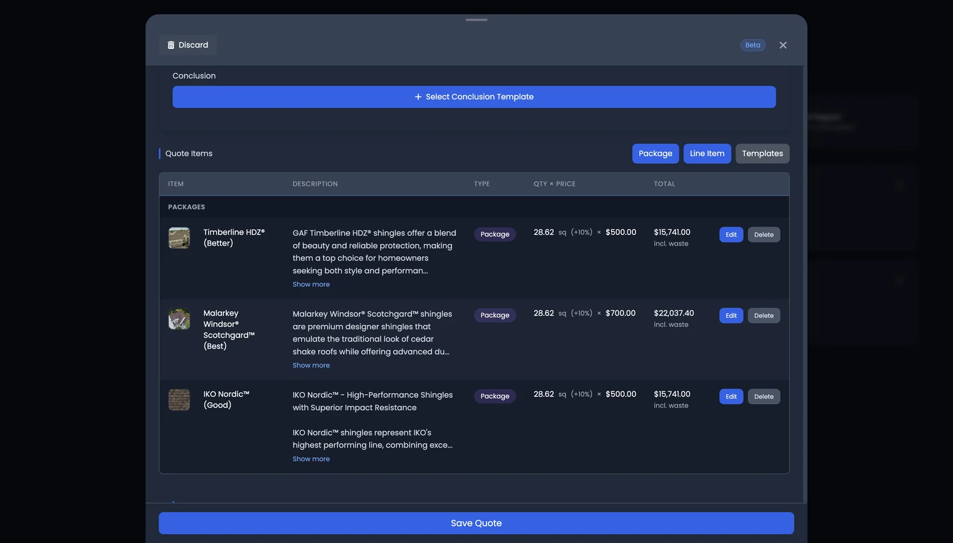Viewport: 953px width, 543px height.
Task: Edit the IKO Nordic (Good) package
Action: pyautogui.click(x=731, y=397)
